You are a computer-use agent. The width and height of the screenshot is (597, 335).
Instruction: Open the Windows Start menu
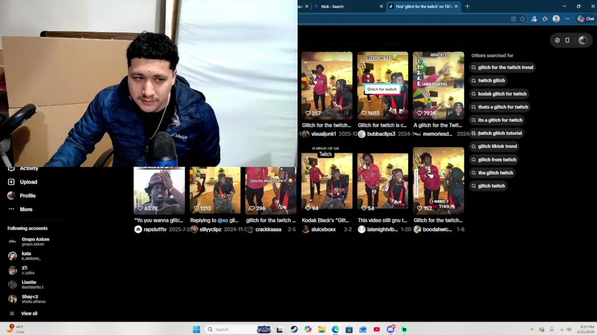click(x=196, y=329)
